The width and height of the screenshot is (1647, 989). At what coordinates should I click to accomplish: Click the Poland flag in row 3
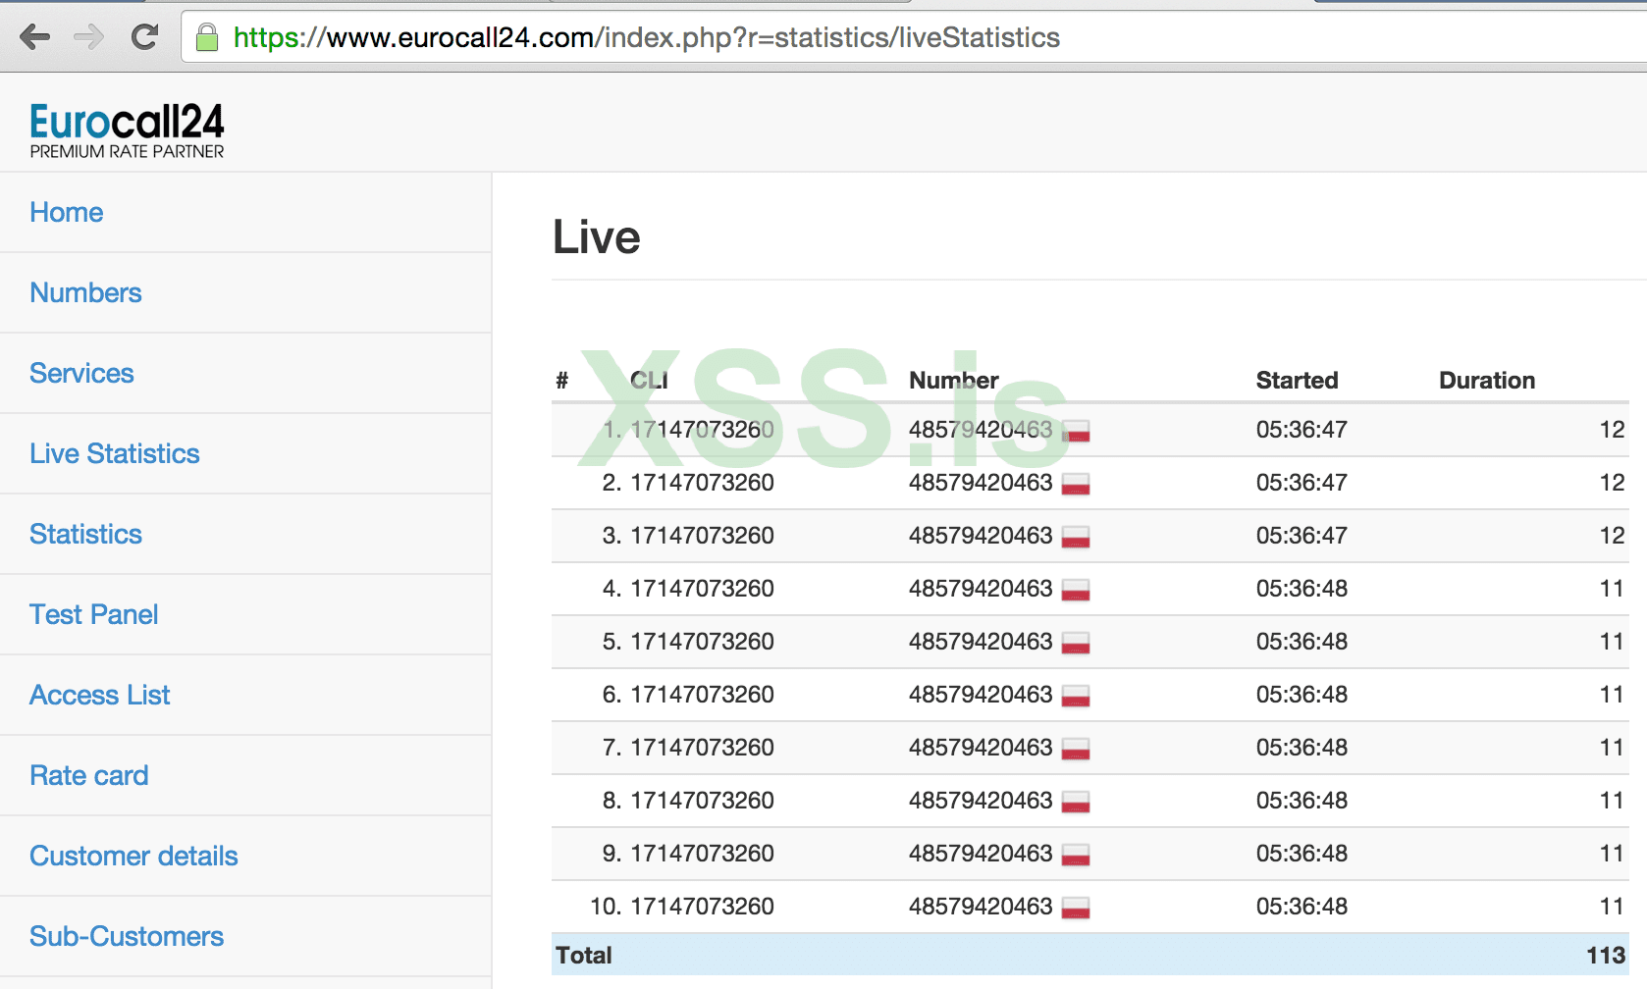click(x=1076, y=537)
